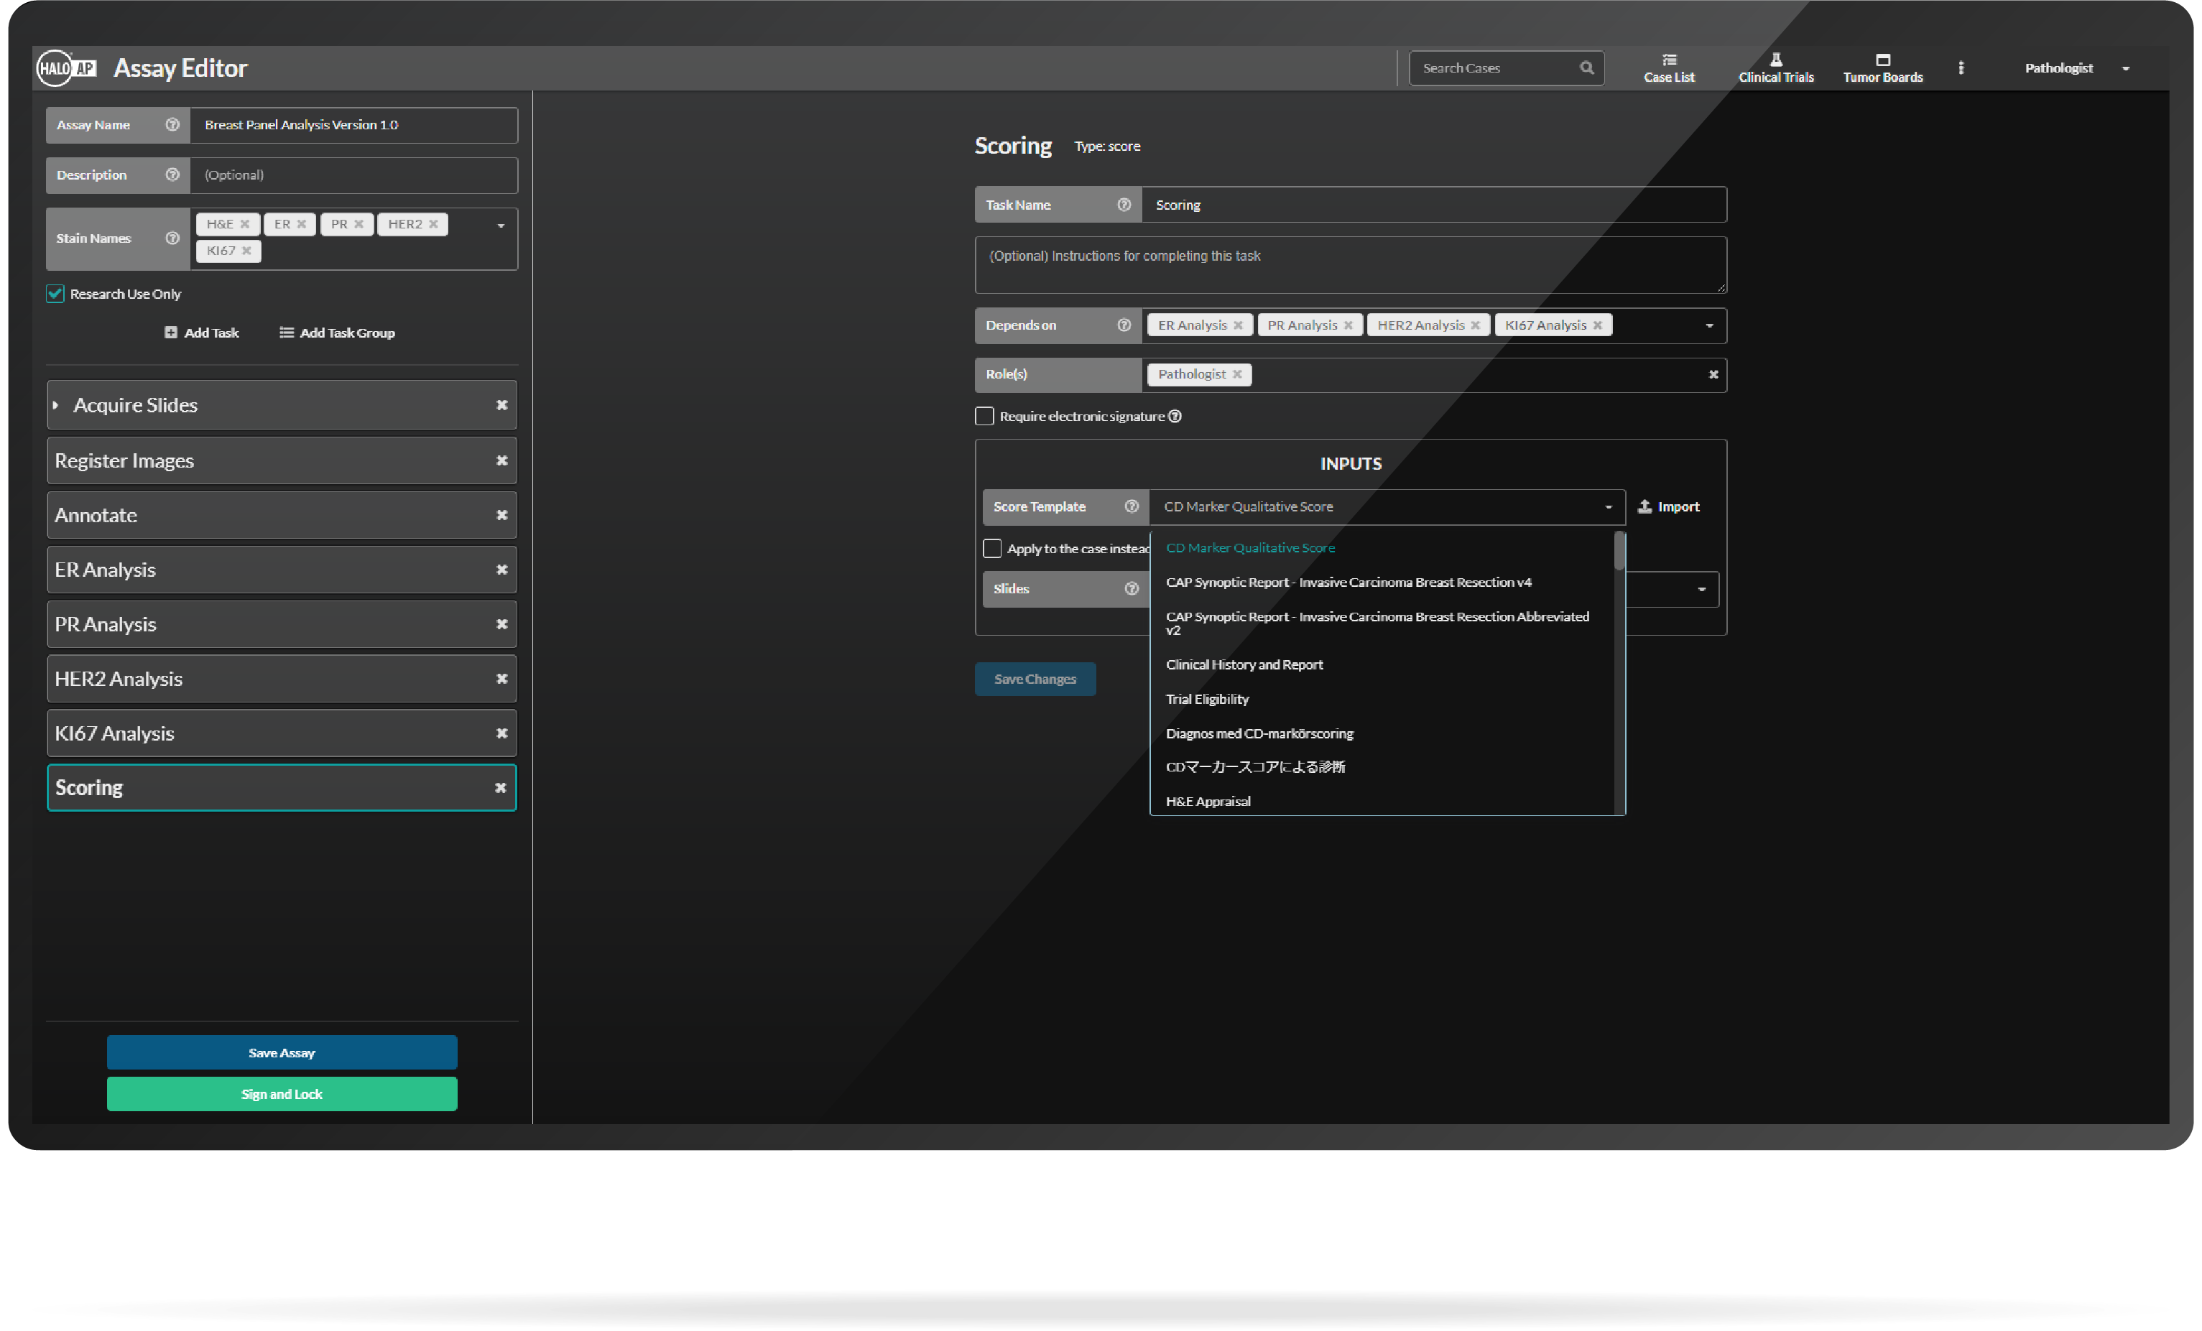Click Save Changes button
The image size is (2202, 1331).
click(1035, 679)
